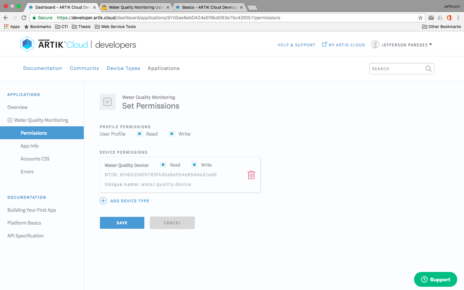Open the Device Types nav item
This screenshot has width=464, height=290.
(123, 68)
